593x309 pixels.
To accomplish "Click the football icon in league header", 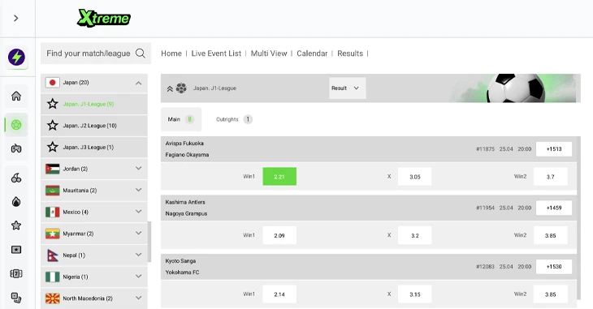I will coord(181,88).
